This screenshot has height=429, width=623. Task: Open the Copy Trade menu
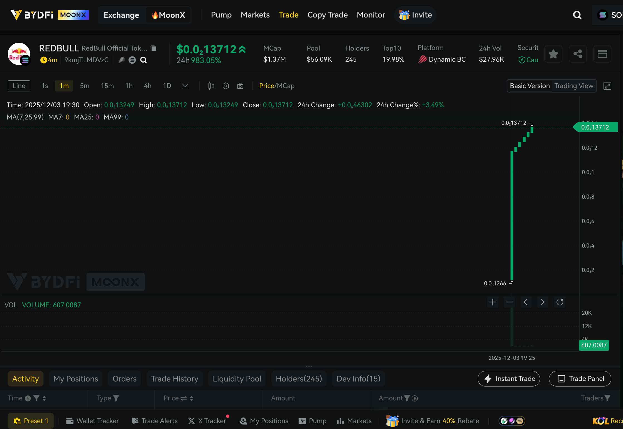click(x=327, y=15)
